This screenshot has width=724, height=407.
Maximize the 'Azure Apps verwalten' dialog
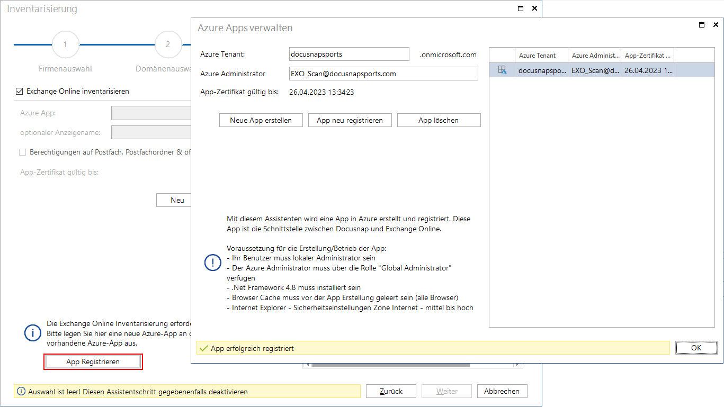(702, 25)
